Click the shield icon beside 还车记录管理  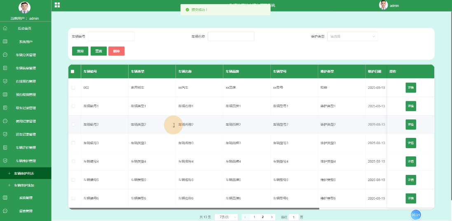[x=5, y=134]
